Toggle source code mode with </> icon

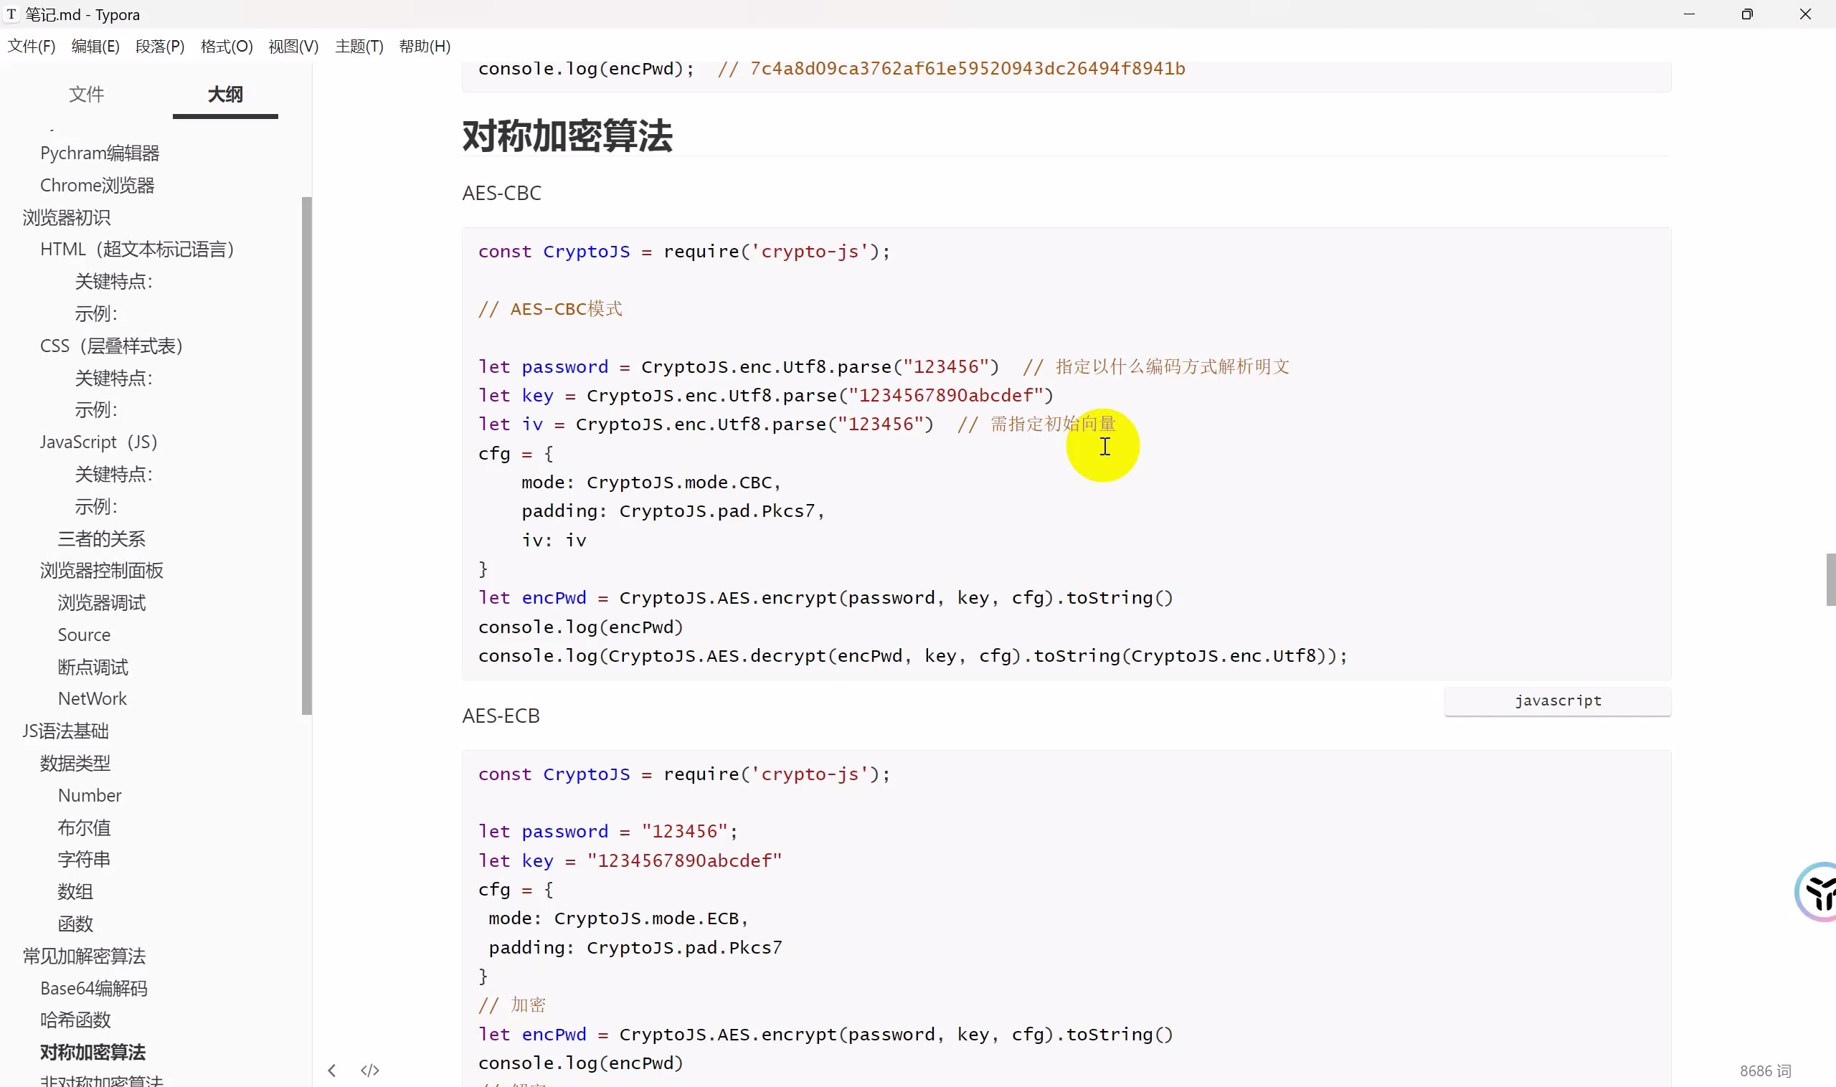coord(370,1069)
